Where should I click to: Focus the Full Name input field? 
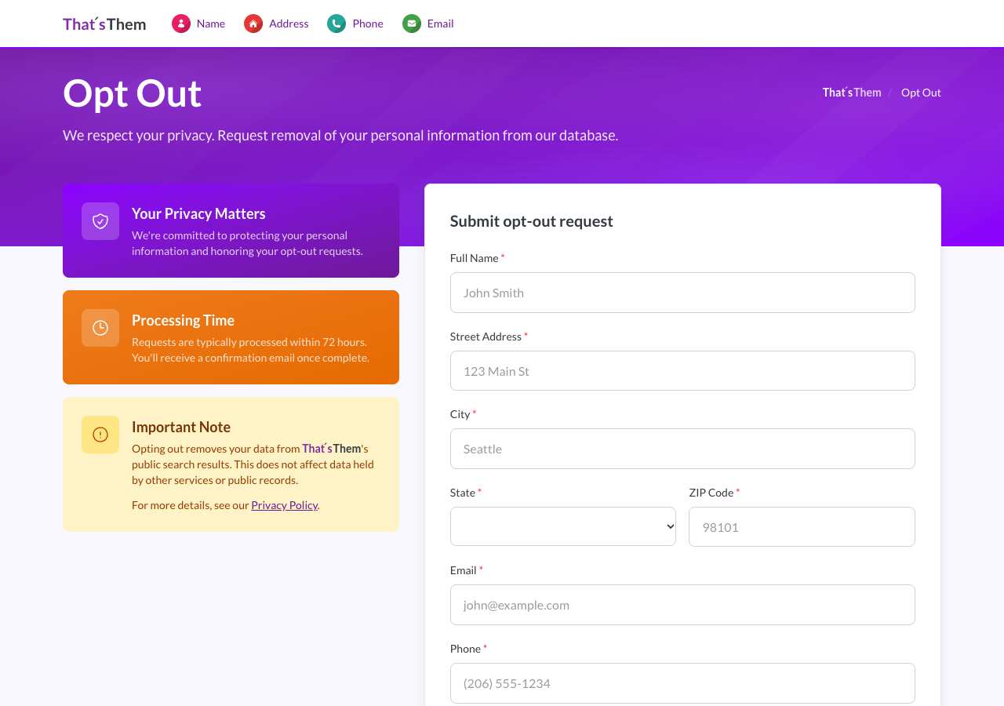682,293
